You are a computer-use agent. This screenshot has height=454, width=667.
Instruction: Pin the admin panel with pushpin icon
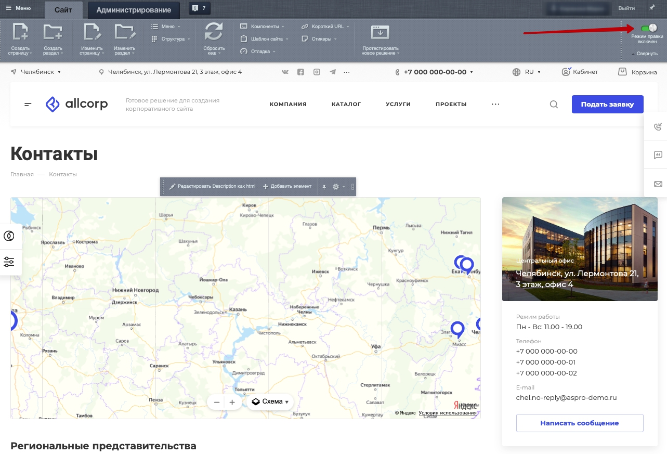pos(652,8)
